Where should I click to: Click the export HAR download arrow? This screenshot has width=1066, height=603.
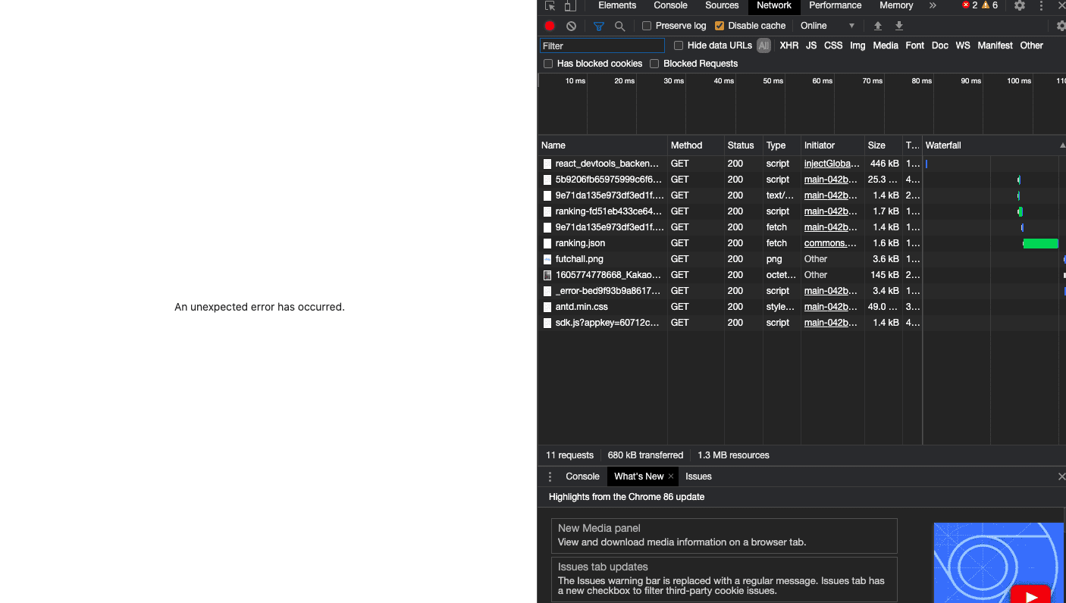[899, 26]
